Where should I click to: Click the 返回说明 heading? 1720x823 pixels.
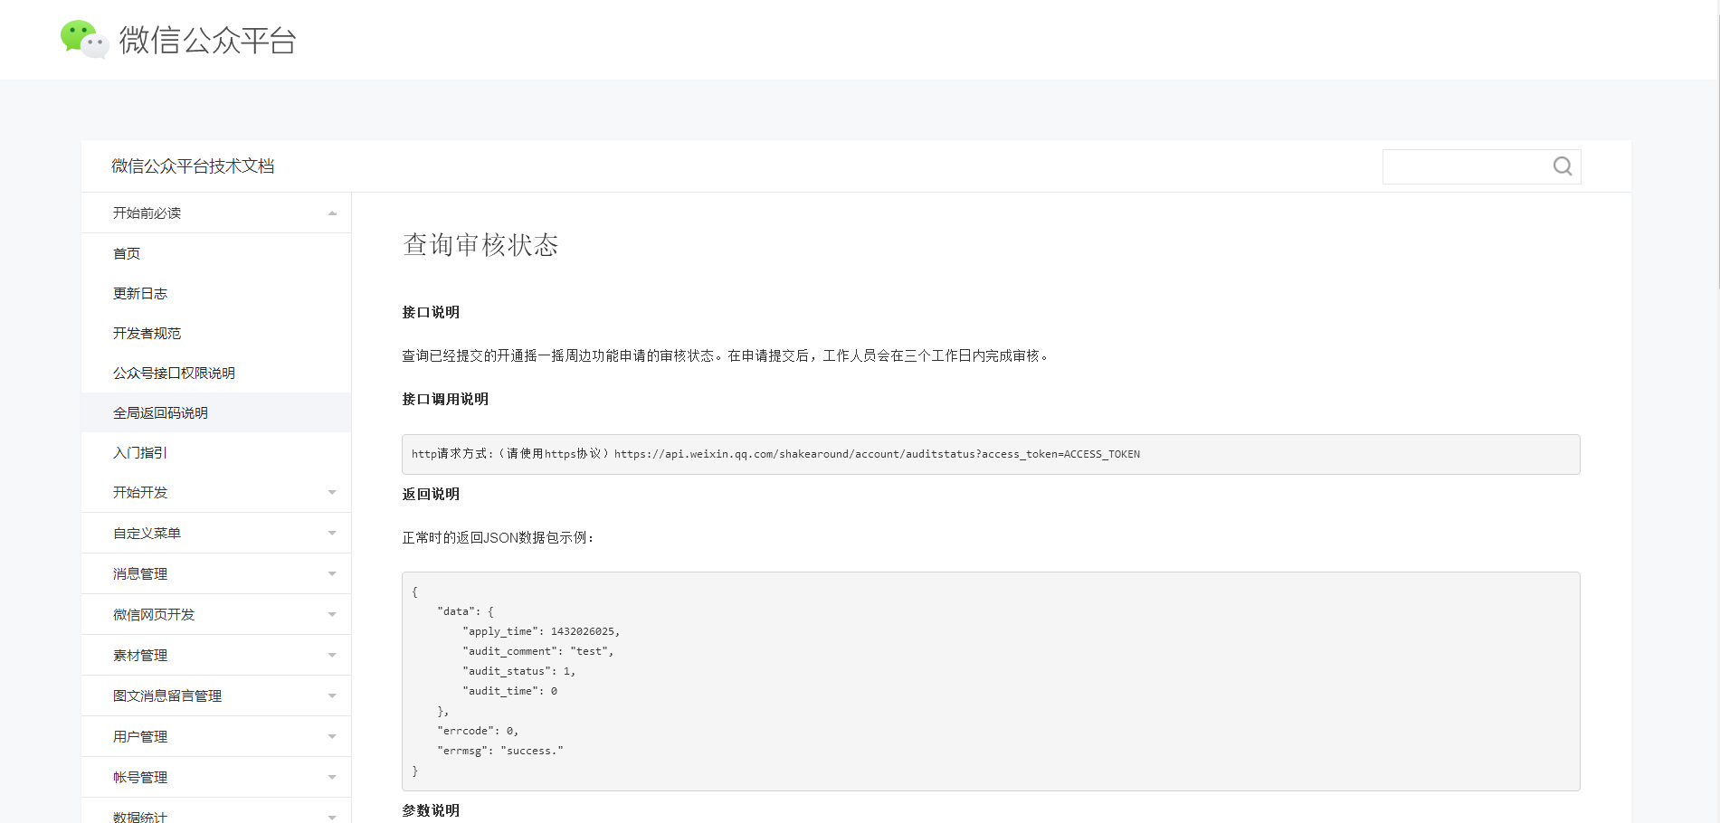click(431, 494)
